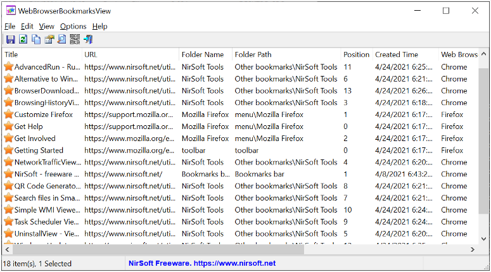Screen dimensions: 491x272
Task: Click Chrome browser cell in the UninstallView row
Action: [x=454, y=233]
